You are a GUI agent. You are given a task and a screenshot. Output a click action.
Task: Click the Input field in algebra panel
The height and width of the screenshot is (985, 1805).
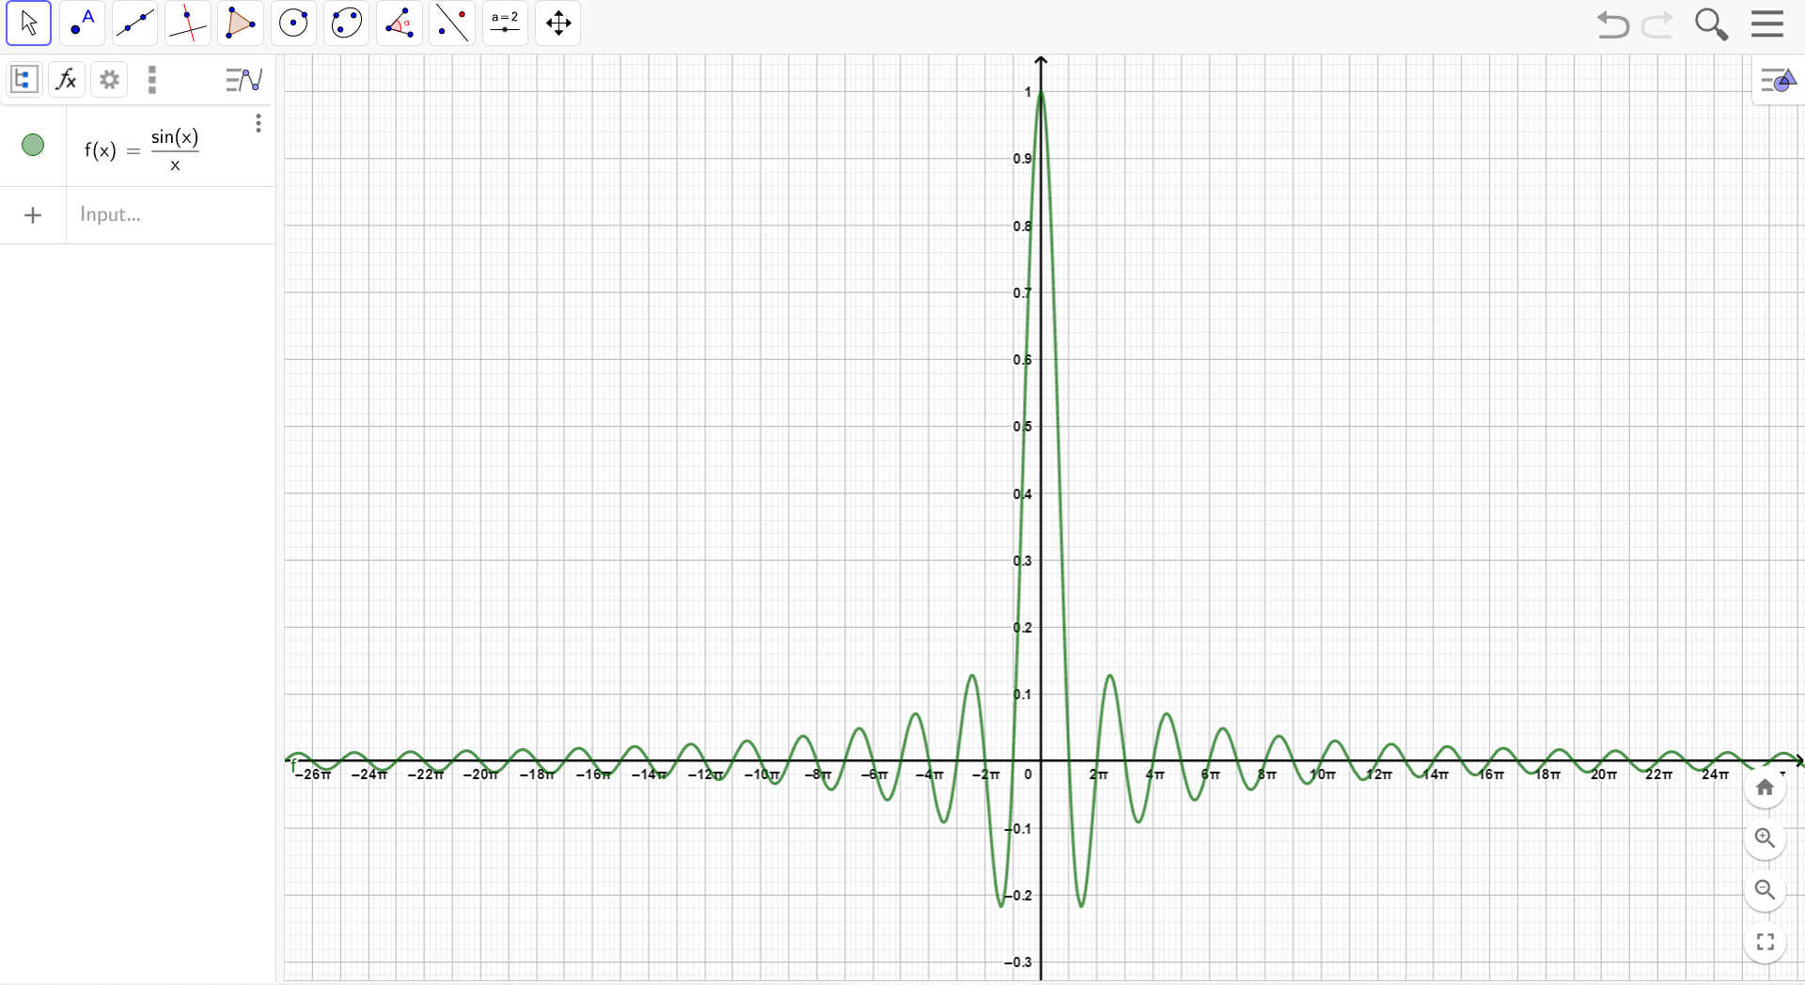[x=170, y=215]
